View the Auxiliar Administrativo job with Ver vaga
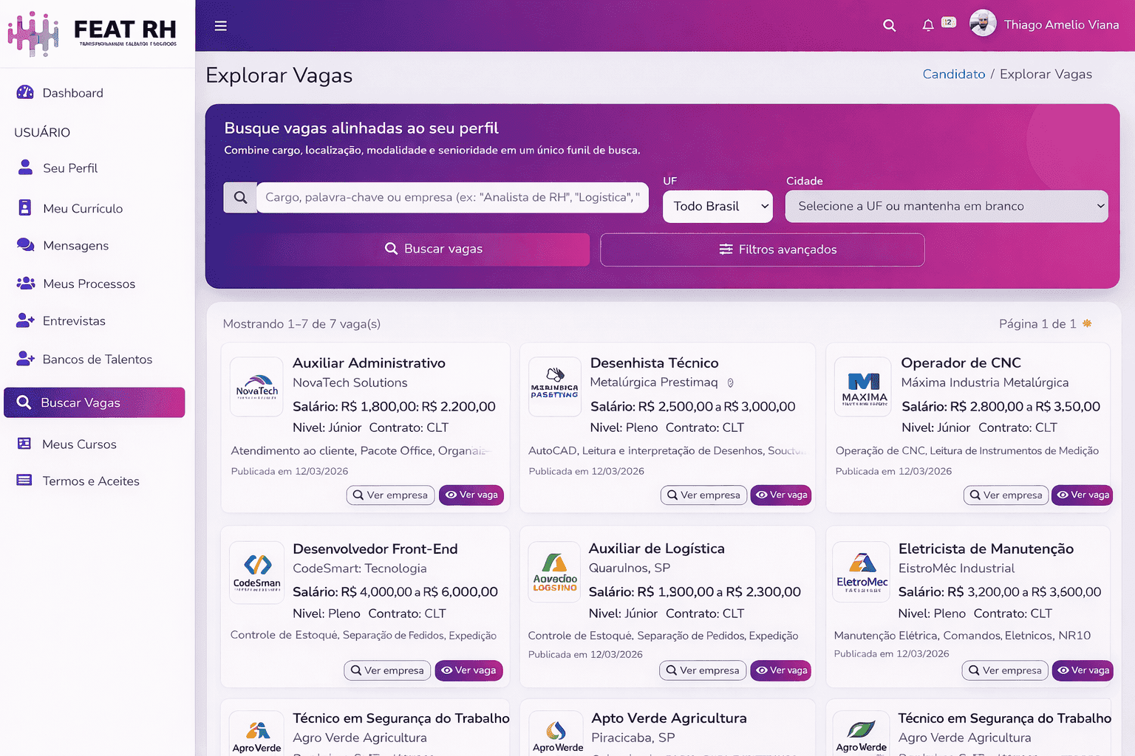This screenshot has width=1135, height=756. point(471,495)
